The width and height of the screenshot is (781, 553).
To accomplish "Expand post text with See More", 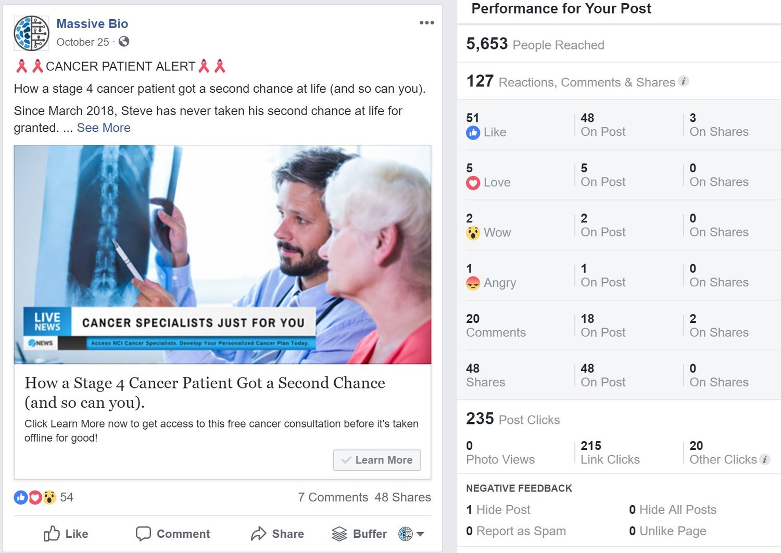I will (x=104, y=128).
